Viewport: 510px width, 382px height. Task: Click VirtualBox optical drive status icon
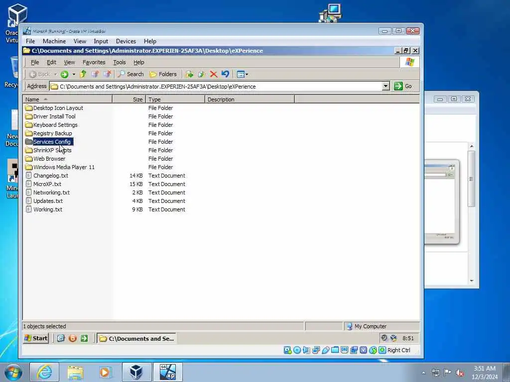[297, 350]
